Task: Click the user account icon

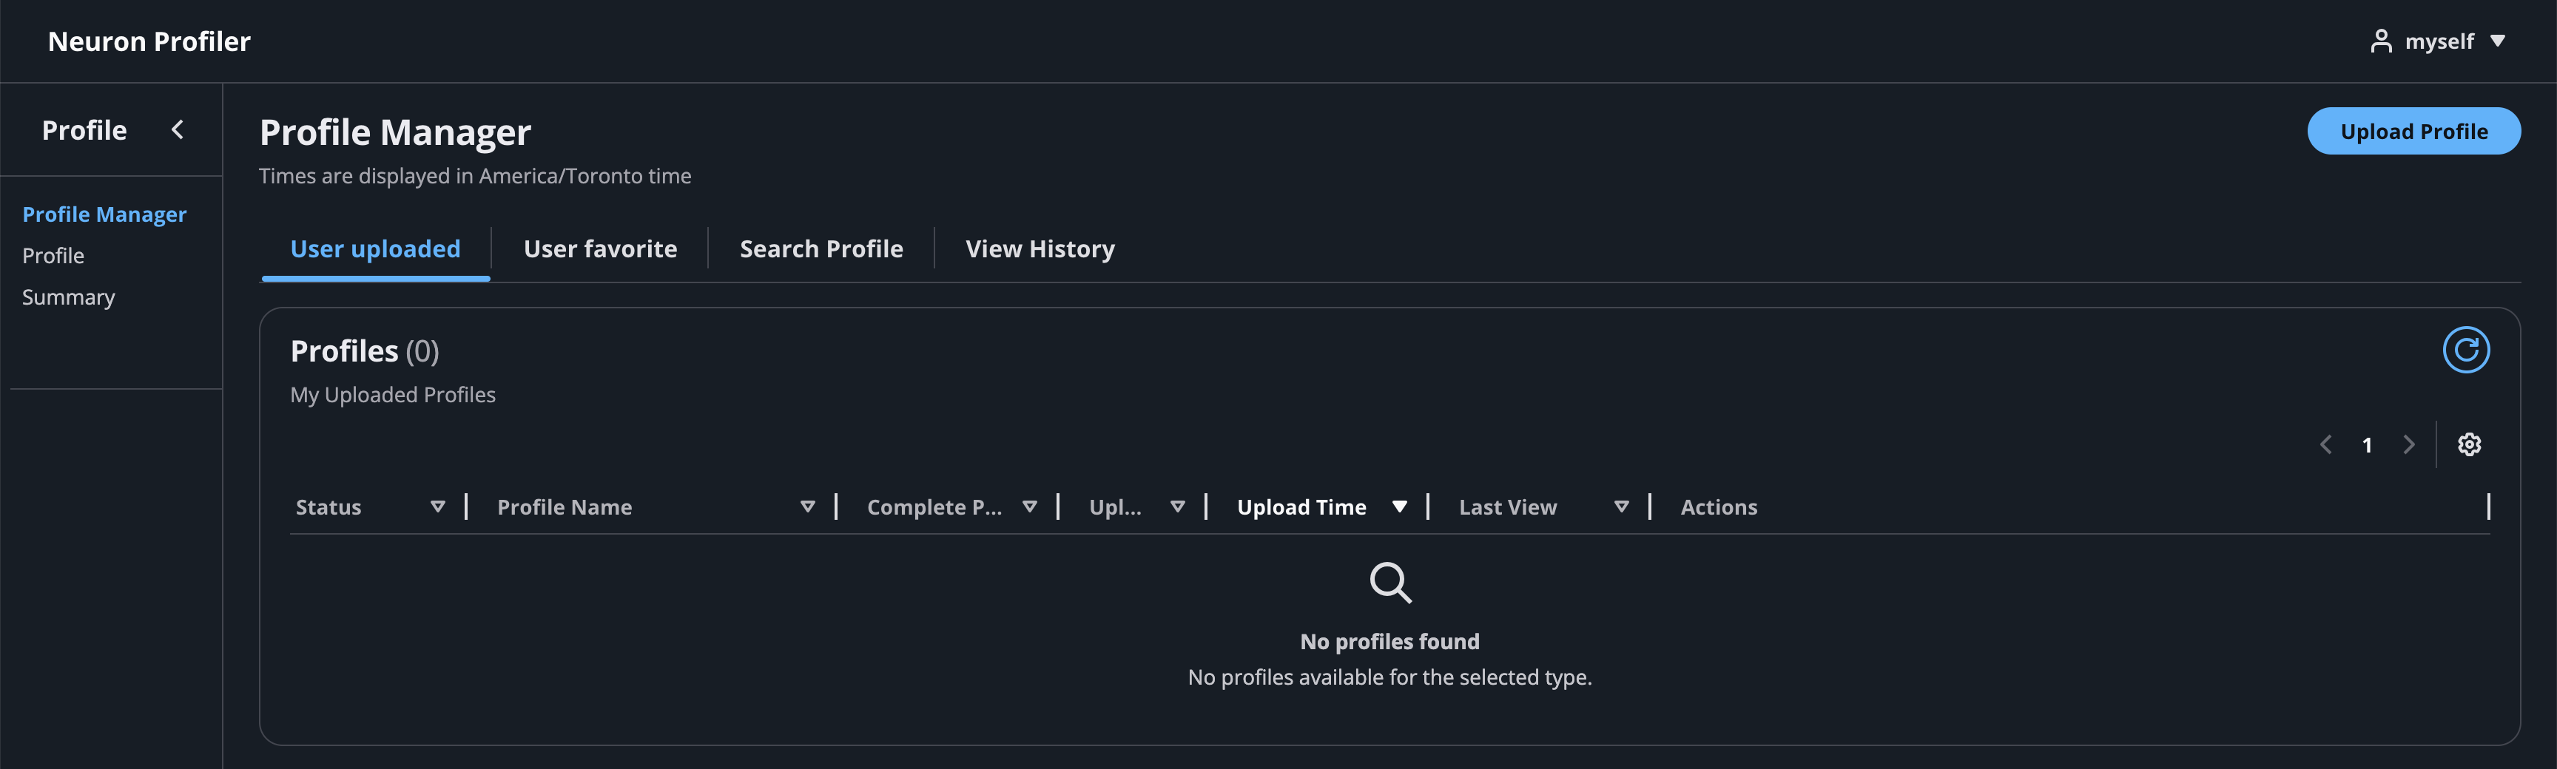Action: [2380, 41]
